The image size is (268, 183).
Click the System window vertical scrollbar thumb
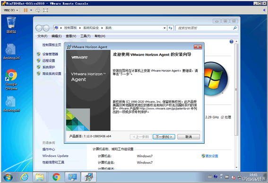click(236, 90)
